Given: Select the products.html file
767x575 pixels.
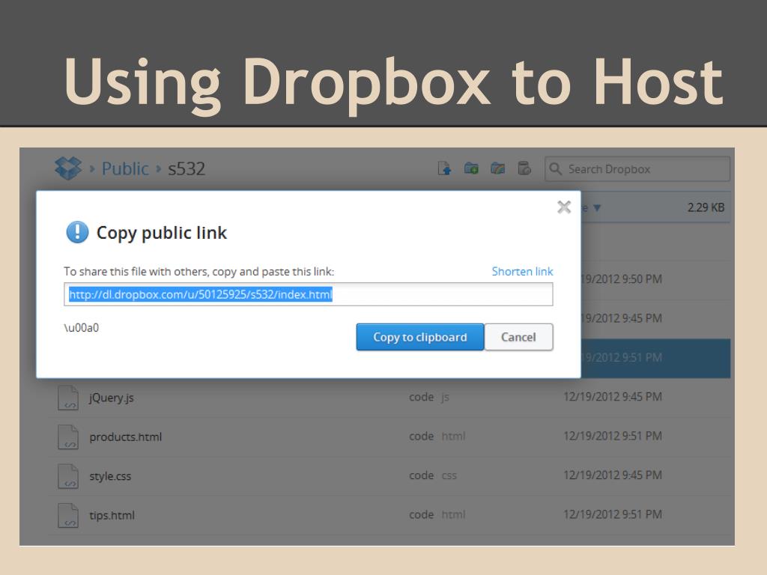Looking at the screenshot, I should (x=125, y=436).
